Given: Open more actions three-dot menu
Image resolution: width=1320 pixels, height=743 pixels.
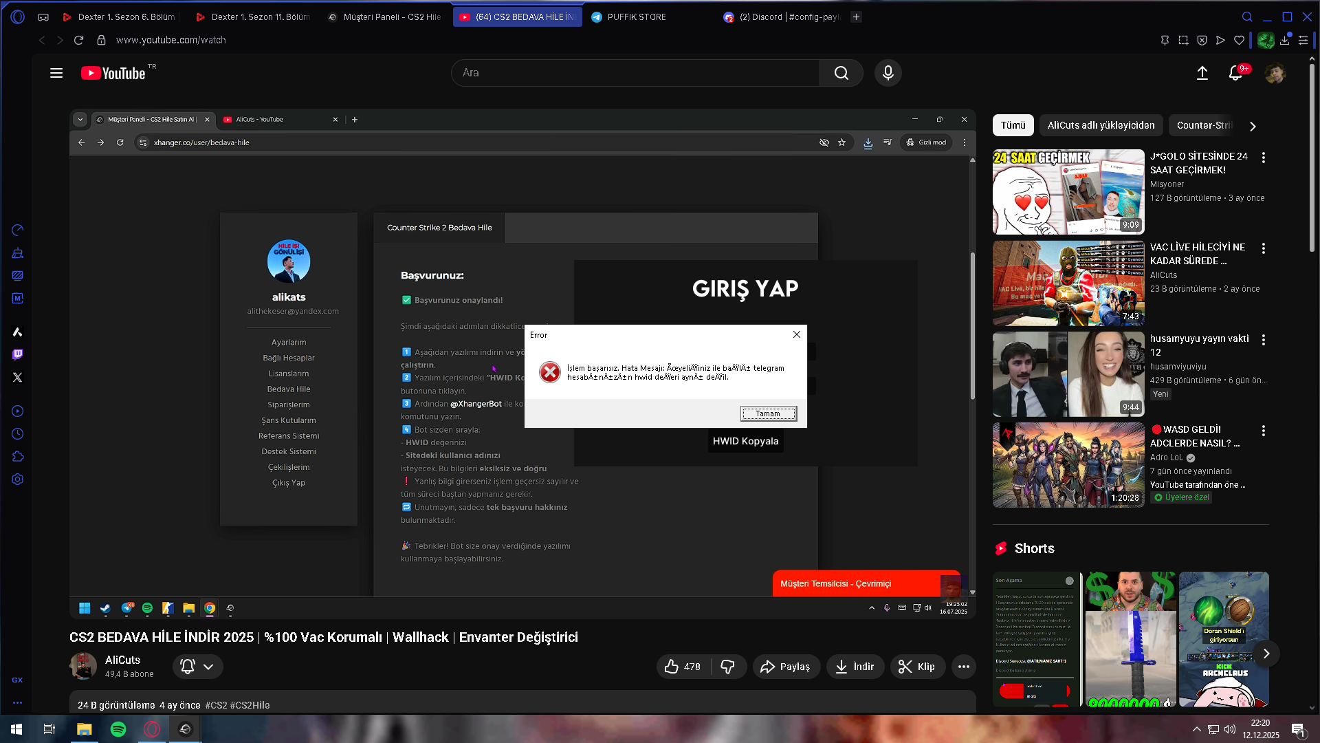Looking at the screenshot, I should pyautogui.click(x=964, y=667).
